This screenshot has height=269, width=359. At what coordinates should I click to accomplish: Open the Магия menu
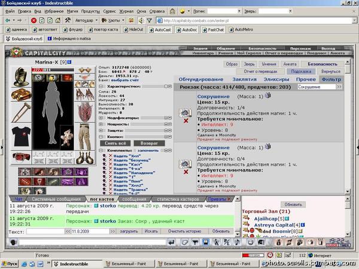point(72,11)
